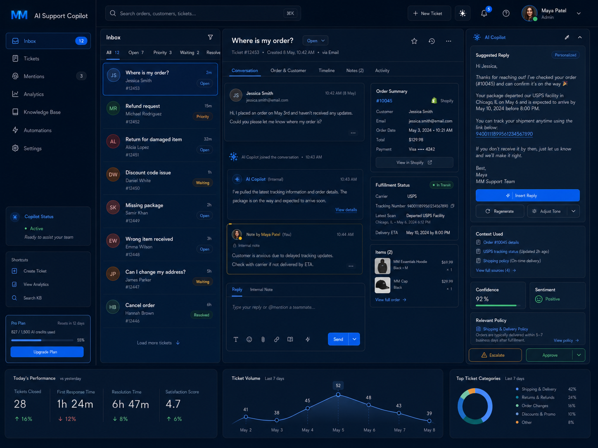The image size is (598, 448).
Task: Open text formatting in reply toolbar
Action: 236,340
